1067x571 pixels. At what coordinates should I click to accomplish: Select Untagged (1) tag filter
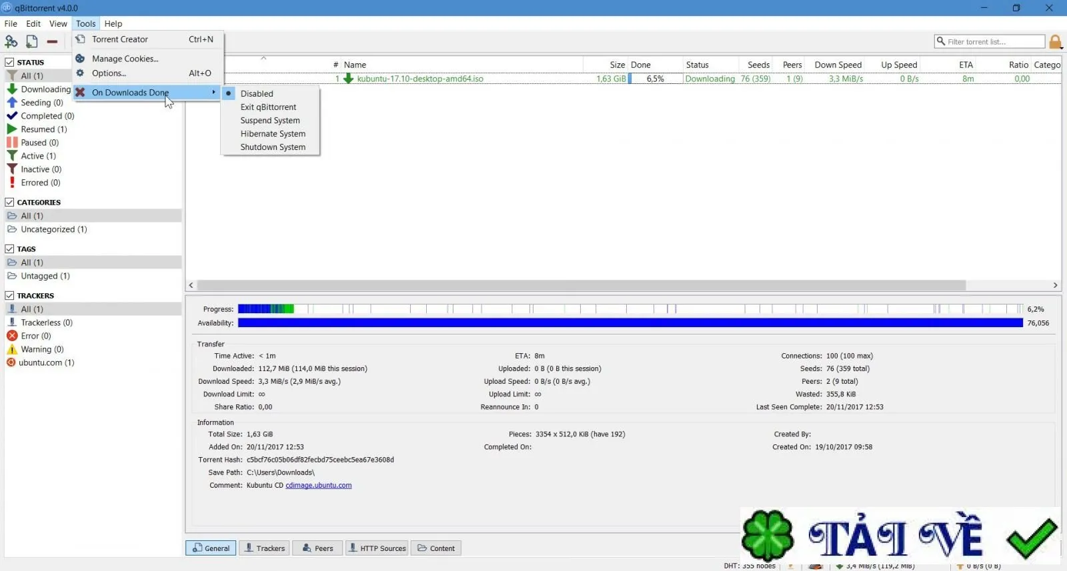click(x=45, y=276)
